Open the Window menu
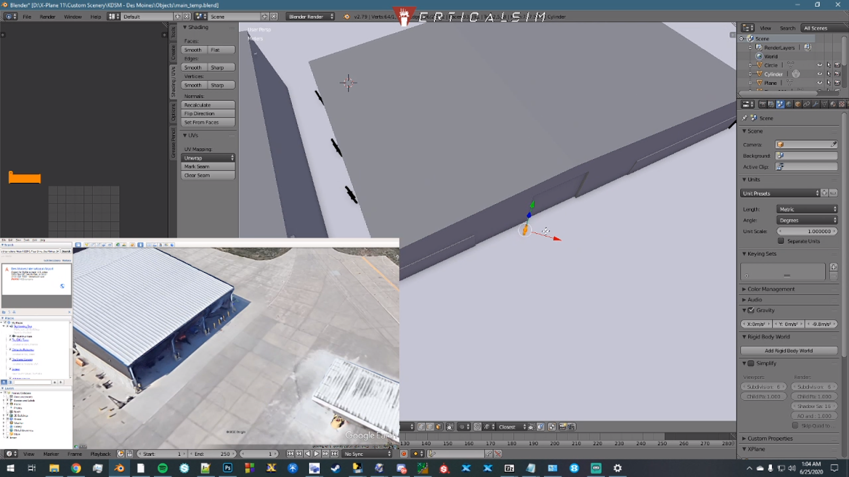The height and width of the screenshot is (477, 849). tap(73, 16)
